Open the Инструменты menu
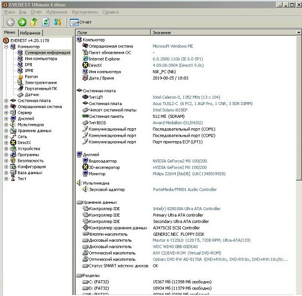The image size is (302, 296). click(85, 12)
